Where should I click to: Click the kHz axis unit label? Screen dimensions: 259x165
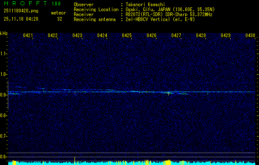click(4, 33)
